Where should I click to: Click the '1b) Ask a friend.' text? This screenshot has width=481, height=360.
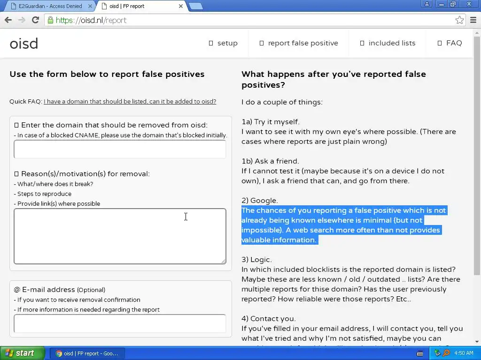coord(270,161)
